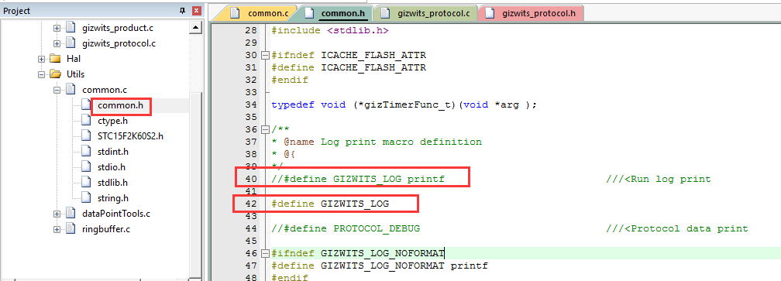Viewport: 781px width, 281px height.
Task: Expand the Hal folder
Action: click(x=41, y=59)
